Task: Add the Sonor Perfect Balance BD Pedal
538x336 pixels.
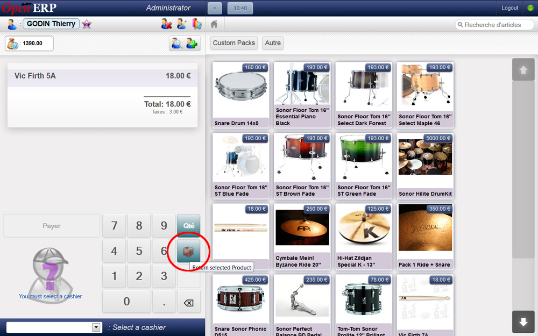Action: [x=302, y=305]
